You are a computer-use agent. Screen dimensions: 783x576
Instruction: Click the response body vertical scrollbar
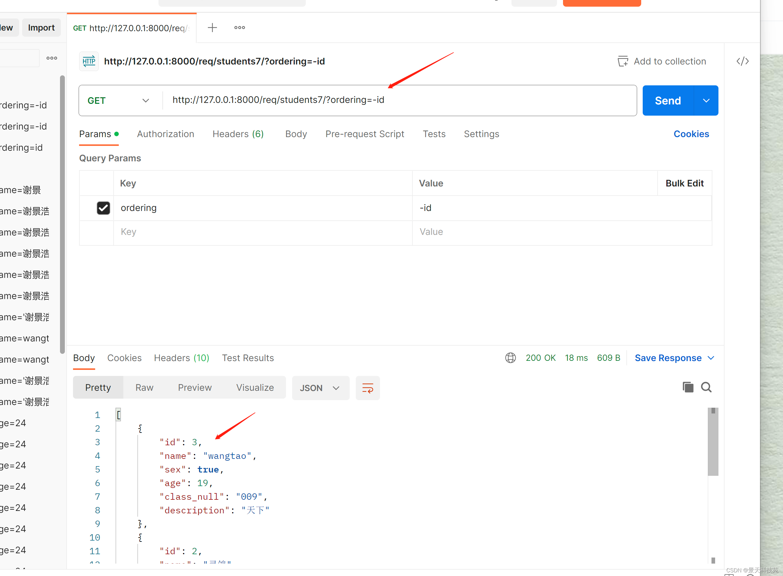[713, 442]
